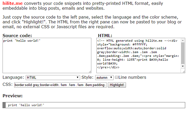Image resolution: width=189 pixels, height=114 pixels.
Task: Click the hilite.me red site title
Action: click(x=13, y=3)
